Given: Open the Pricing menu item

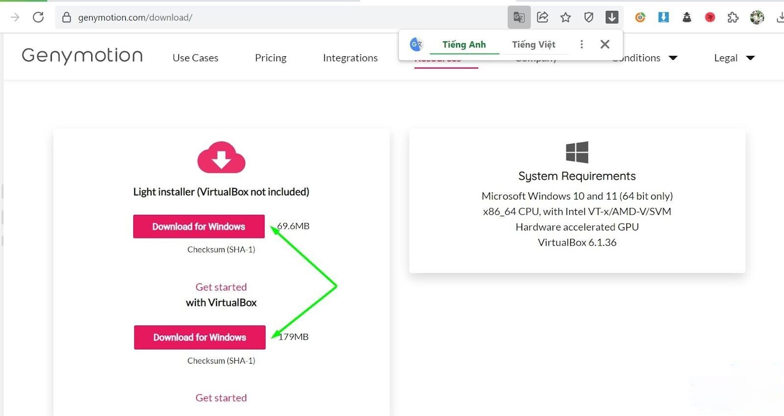Looking at the screenshot, I should pos(270,58).
